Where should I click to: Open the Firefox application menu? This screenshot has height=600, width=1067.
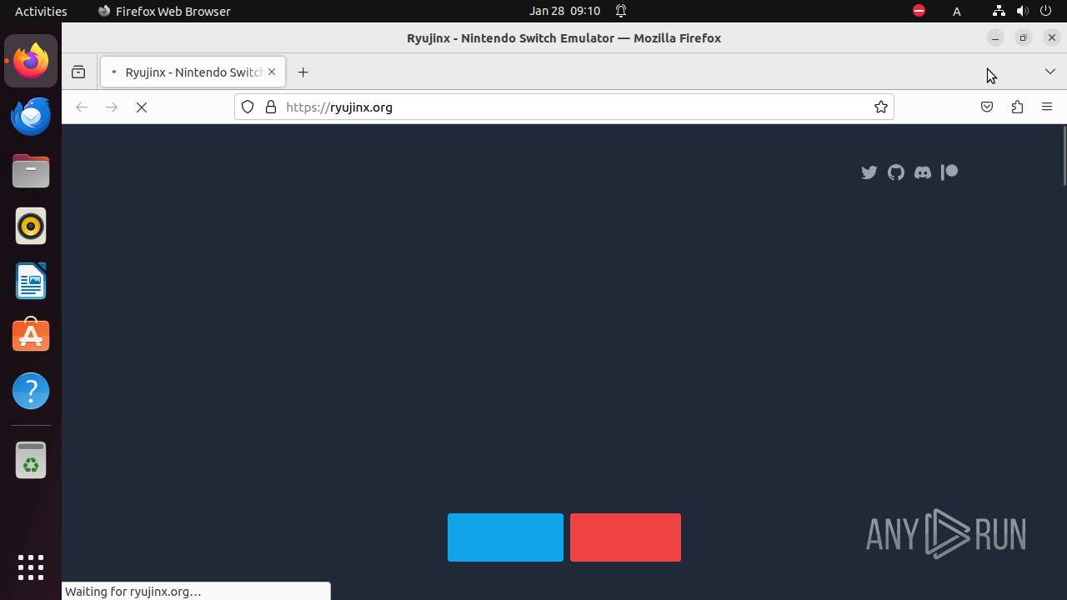coord(1047,107)
